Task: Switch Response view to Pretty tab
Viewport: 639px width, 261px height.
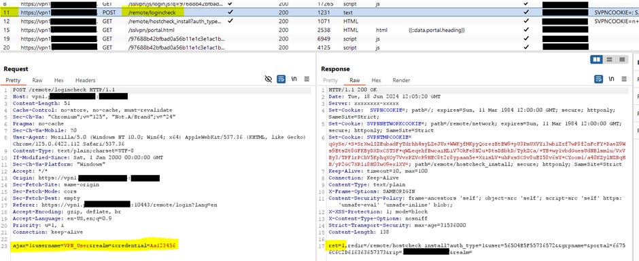Action: point(330,81)
